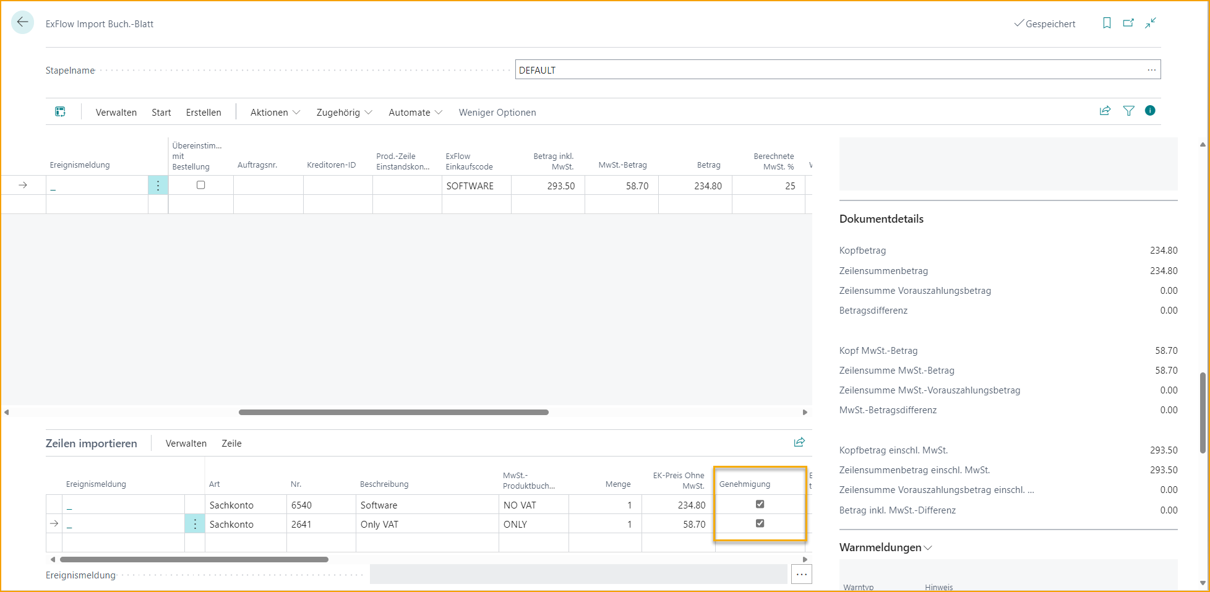The height and width of the screenshot is (592, 1210).
Task: Click Nr. cell 6540
Action: (321, 505)
